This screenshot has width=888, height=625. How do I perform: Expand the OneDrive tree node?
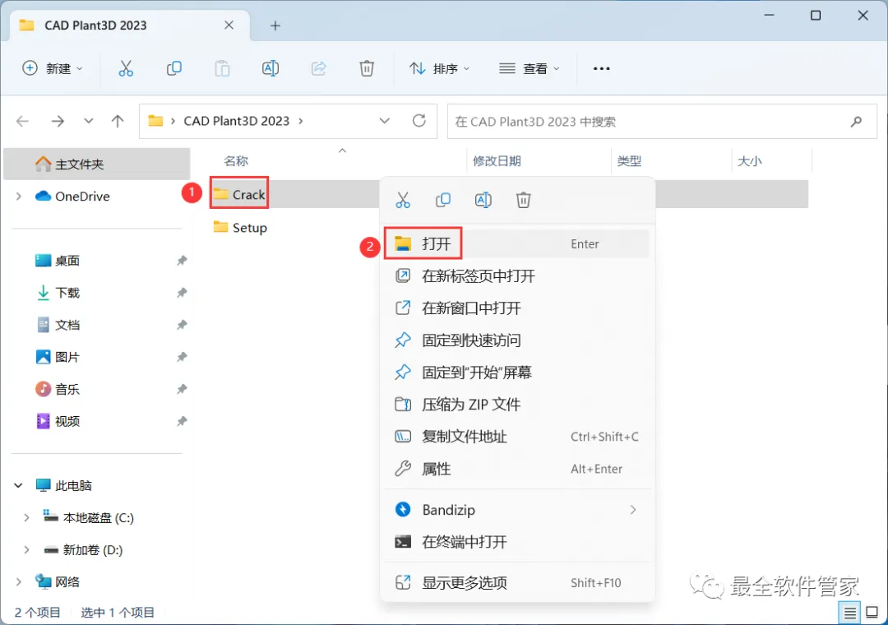19,196
